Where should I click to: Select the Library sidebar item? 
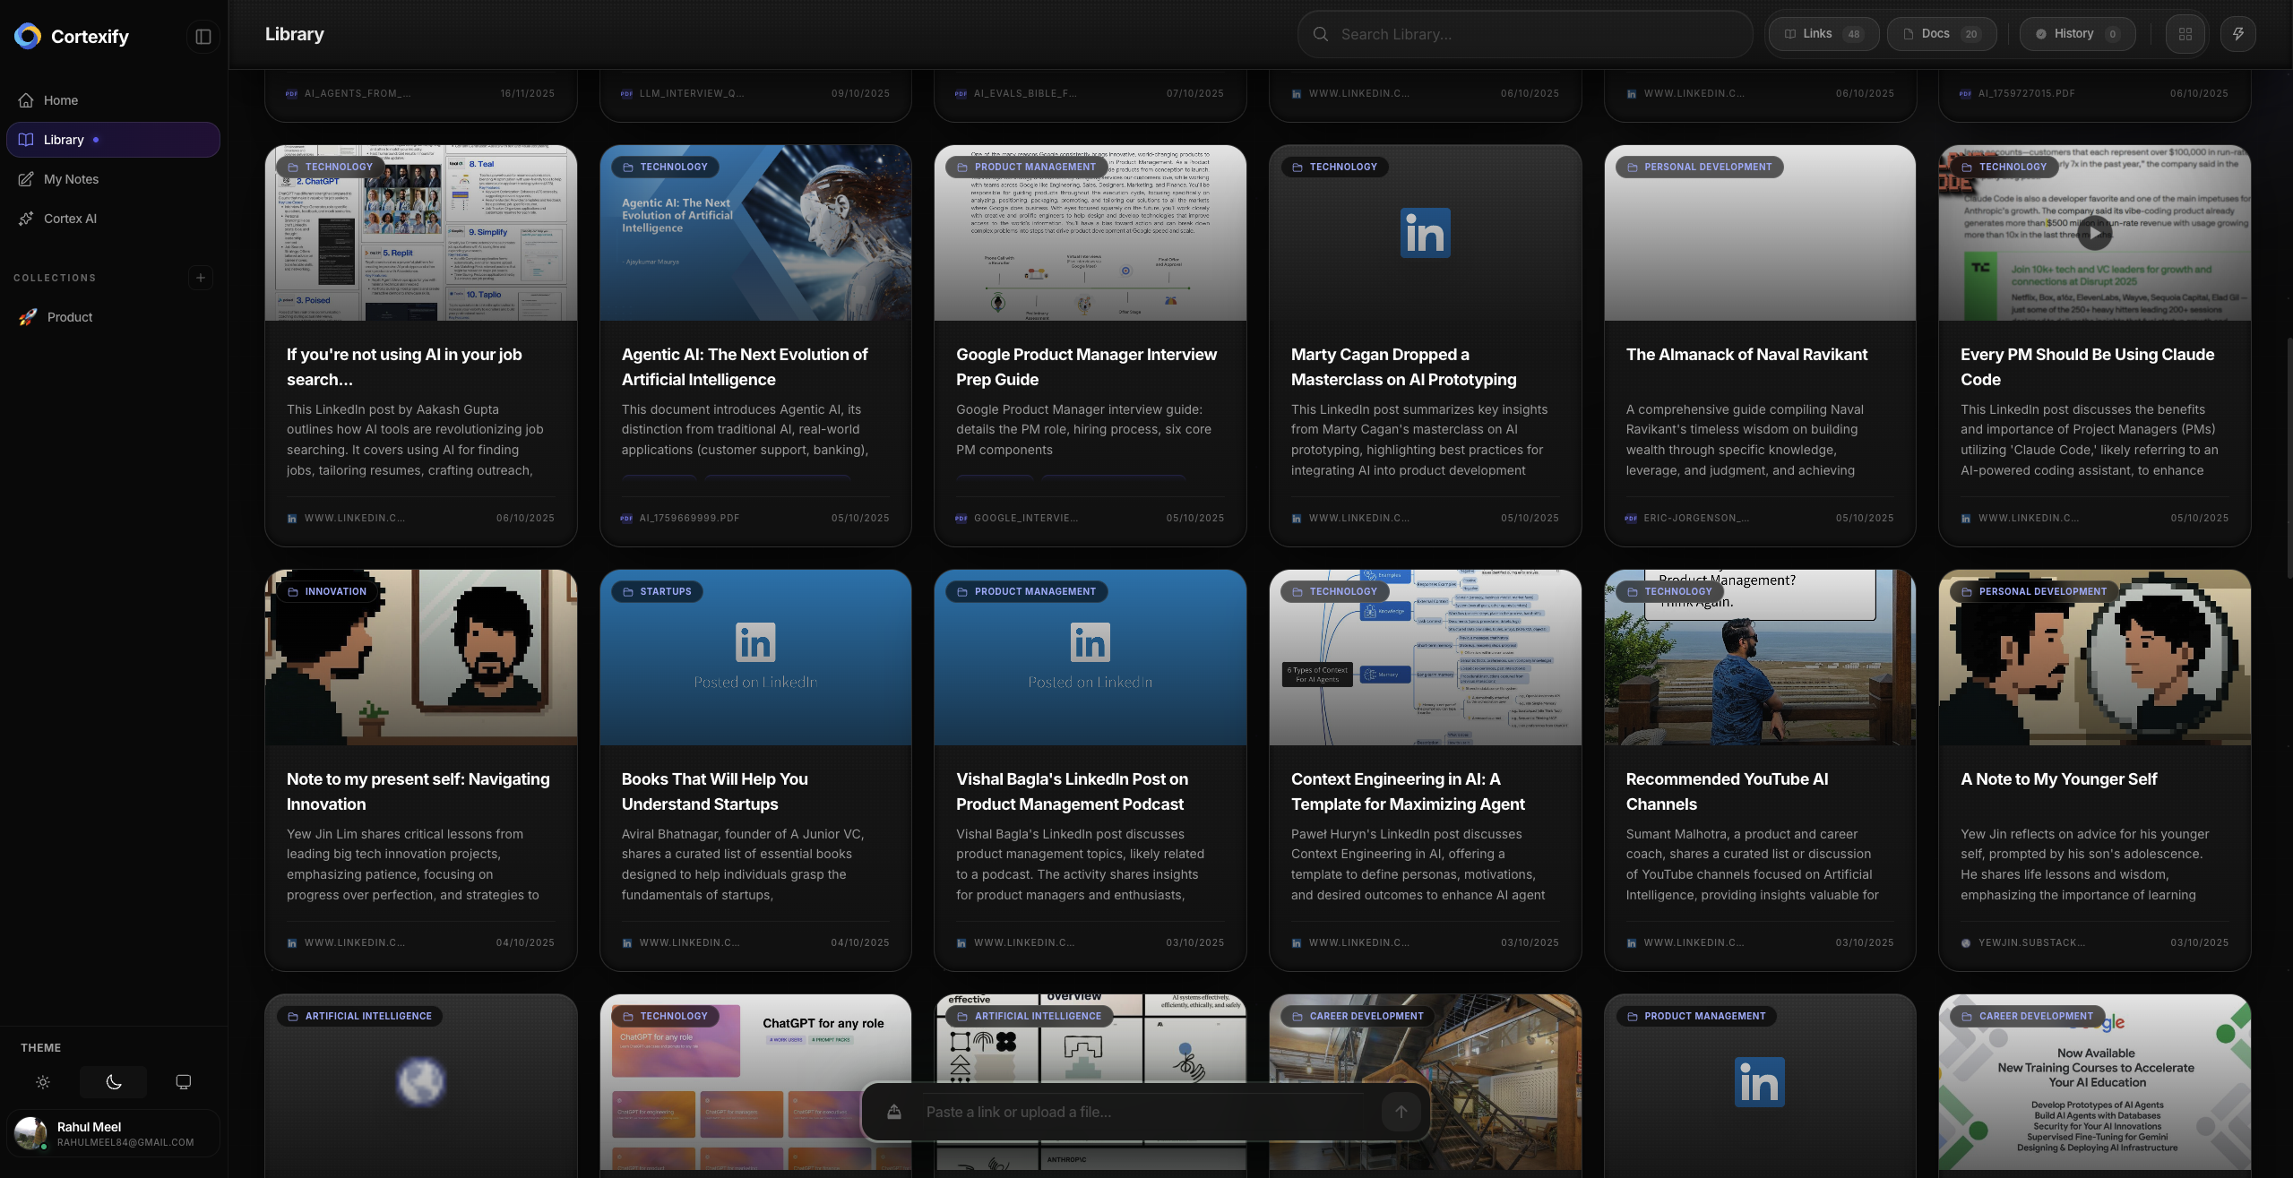[113, 140]
